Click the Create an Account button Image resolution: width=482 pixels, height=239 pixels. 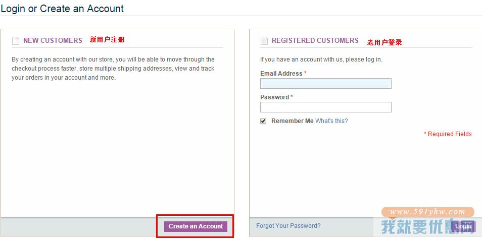[x=196, y=226]
